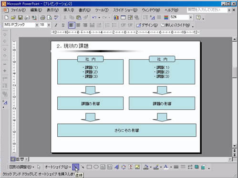Click the デザイン (Design) button
This screenshot has width=238, height=178.
coord(147,25)
